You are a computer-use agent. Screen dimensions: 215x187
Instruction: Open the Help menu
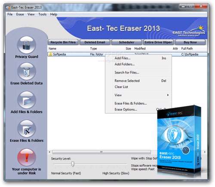point(54,14)
